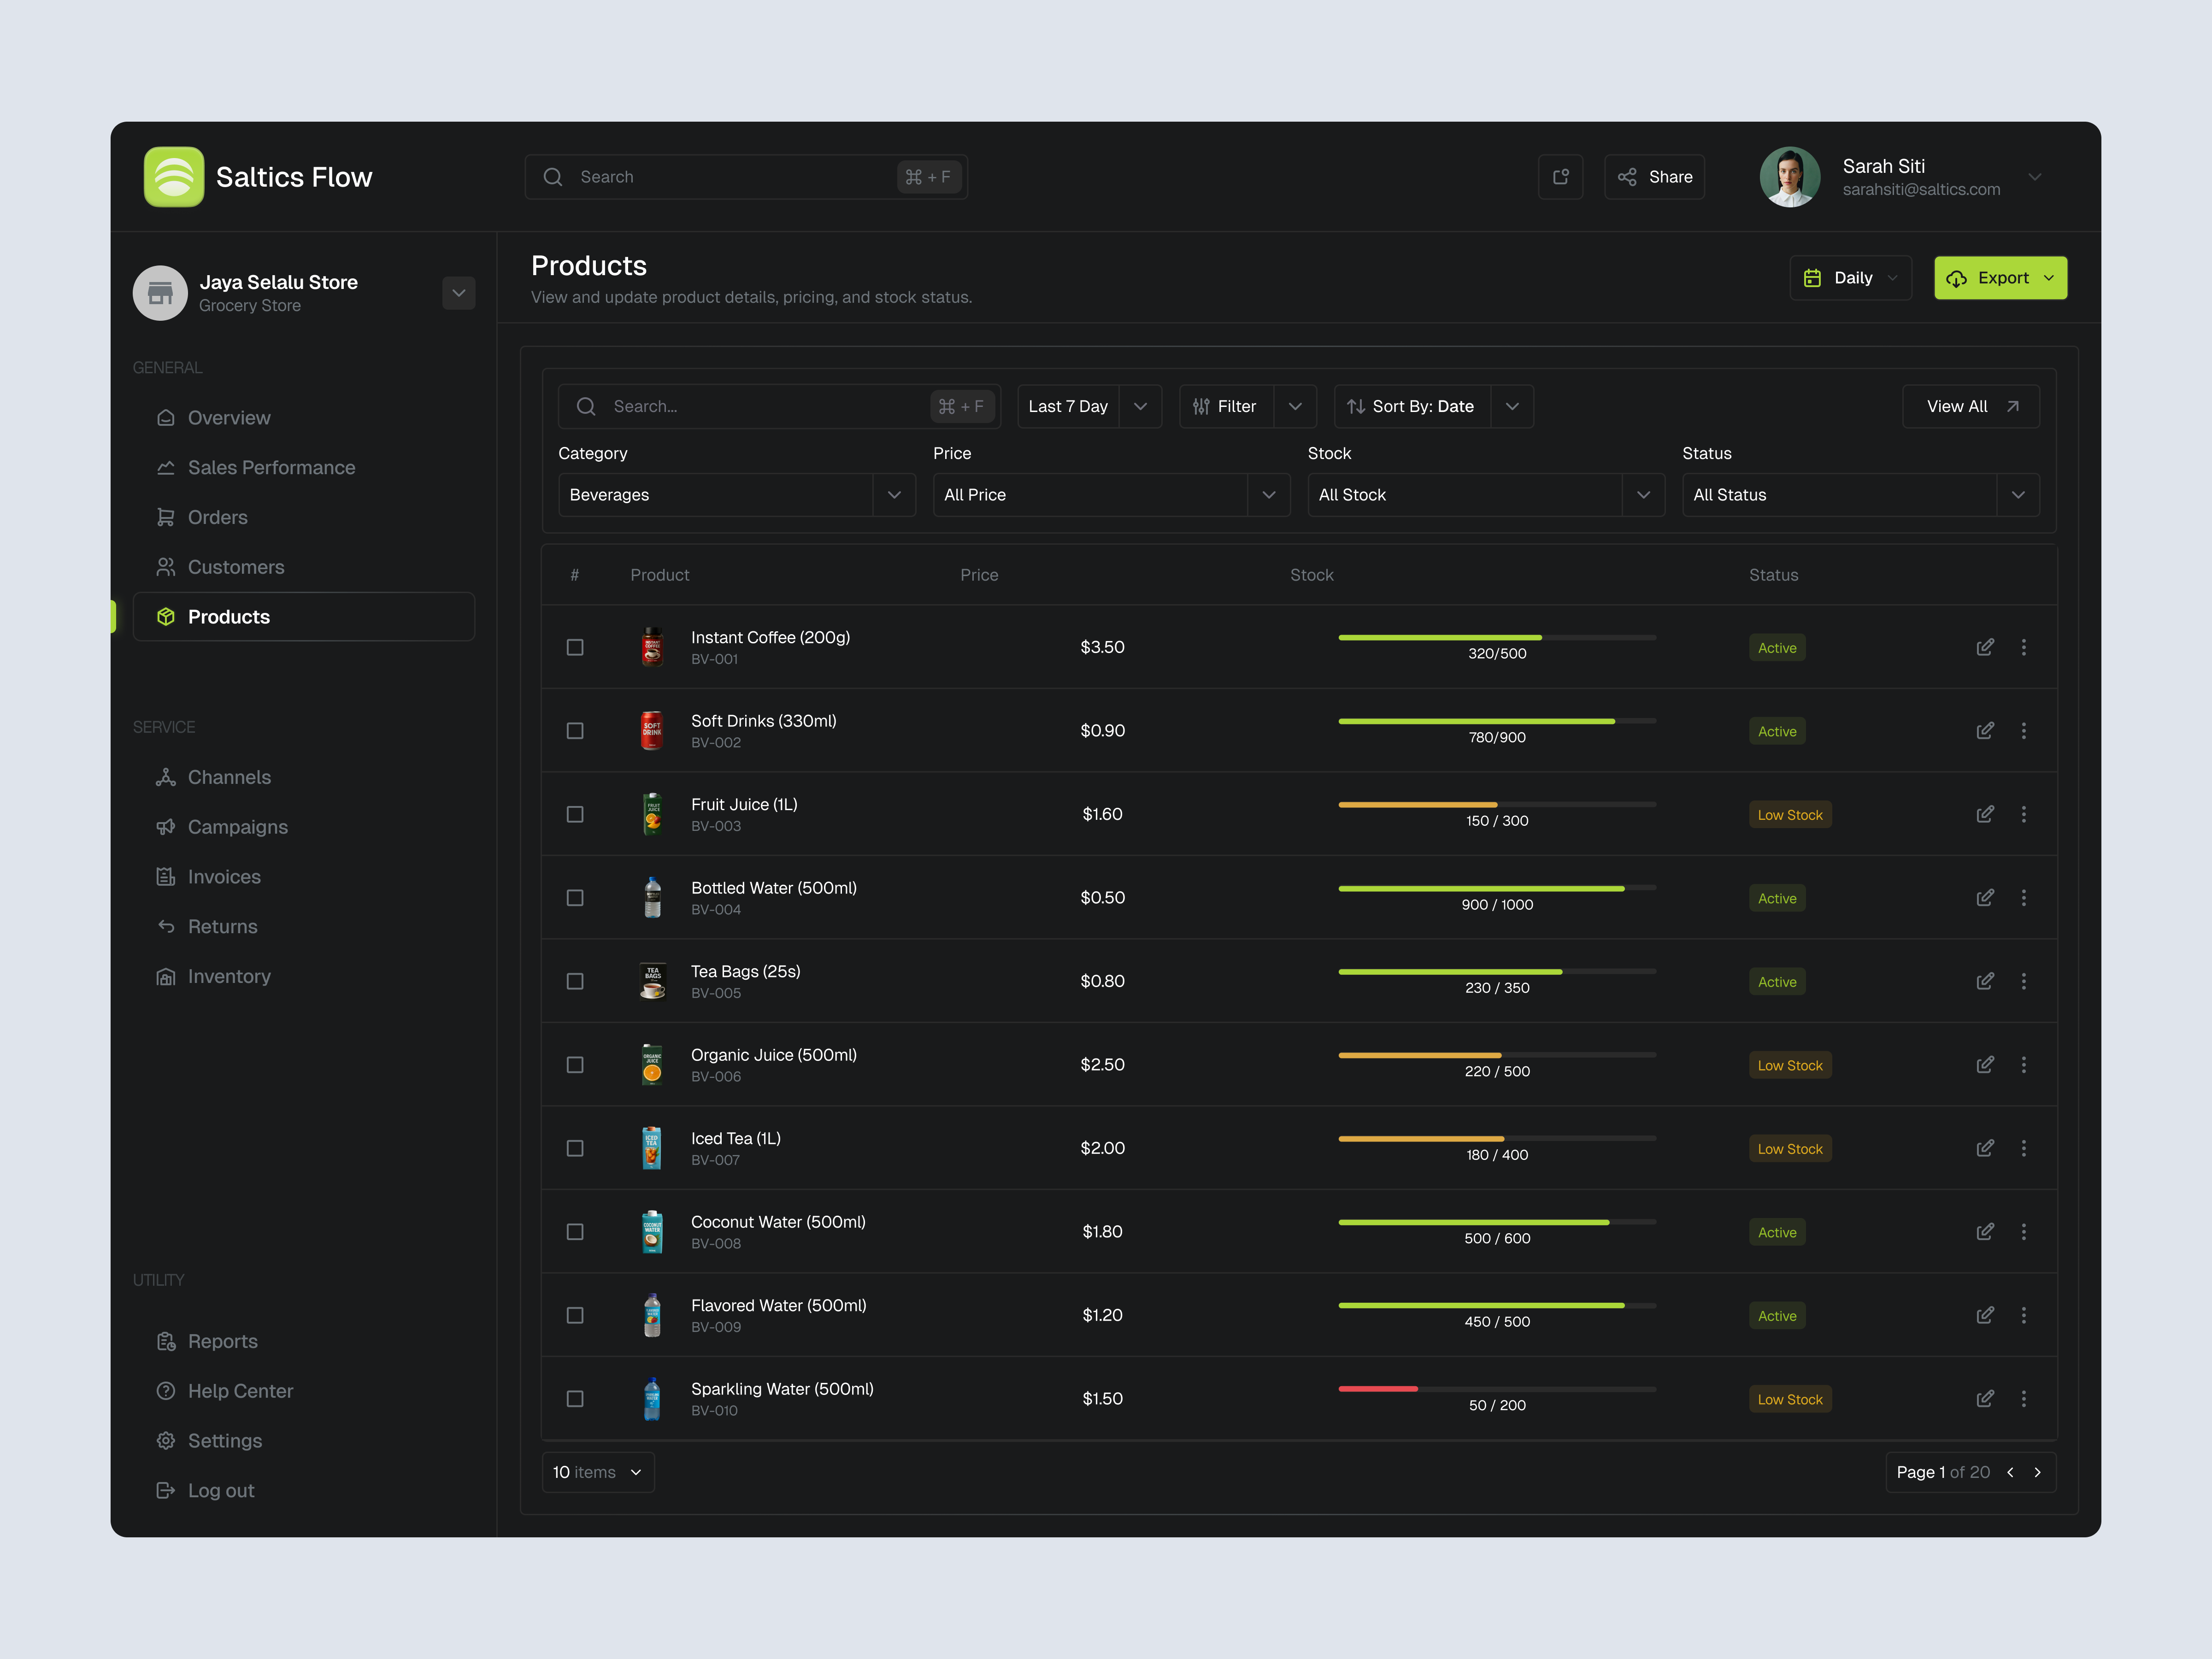Open the three-dot menu for Sparkling Water
The height and width of the screenshot is (1659, 2212).
click(2024, 1398)
